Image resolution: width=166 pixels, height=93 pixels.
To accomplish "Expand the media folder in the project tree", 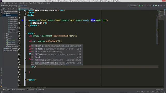I will coord(5,36).
